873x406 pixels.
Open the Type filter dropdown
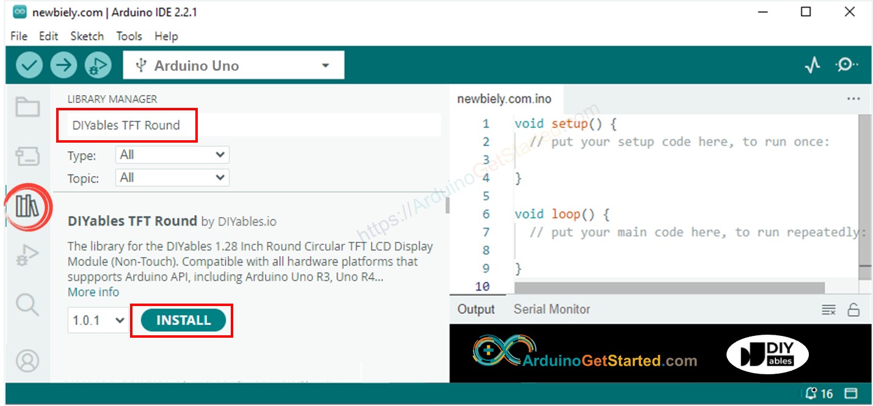(x=172, y=154)
